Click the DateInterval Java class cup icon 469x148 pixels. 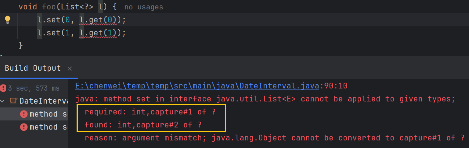click(13, 101)
